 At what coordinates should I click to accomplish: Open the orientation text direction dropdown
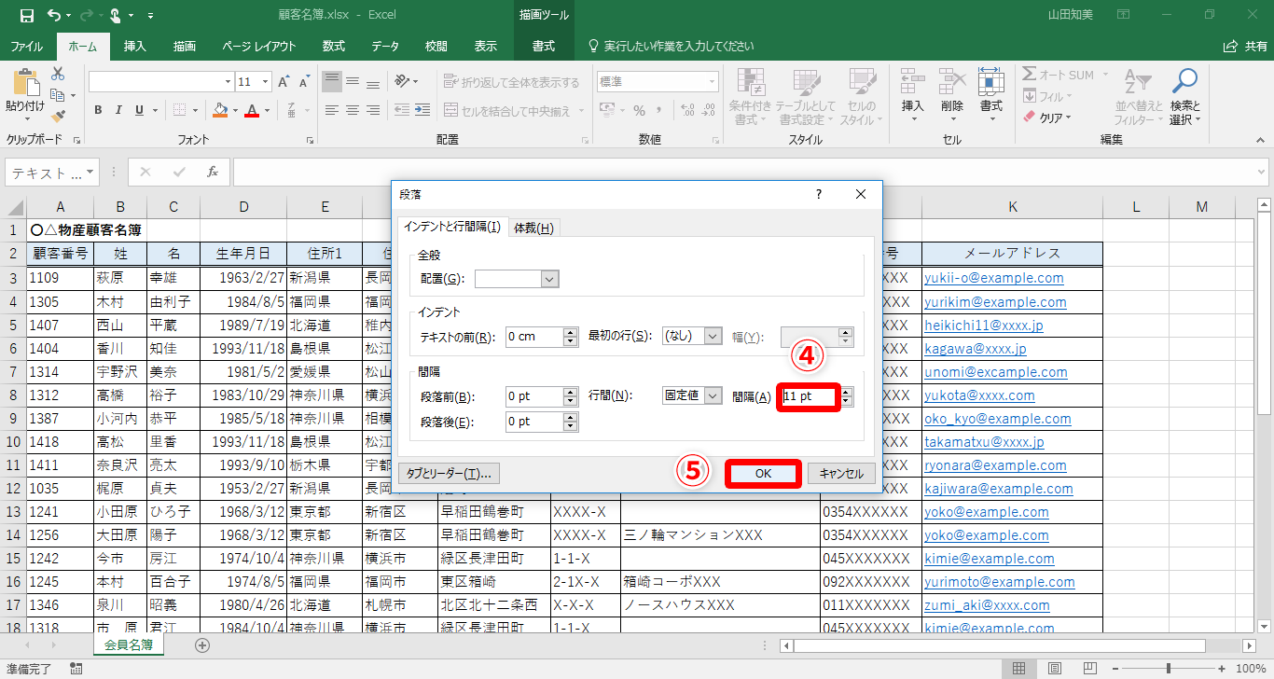click(407, 82)
